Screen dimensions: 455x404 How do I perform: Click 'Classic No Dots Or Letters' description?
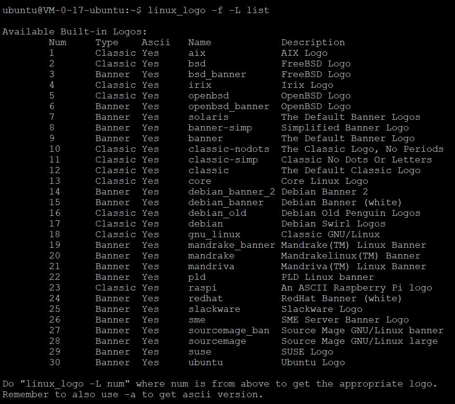[x=357, y=160]
